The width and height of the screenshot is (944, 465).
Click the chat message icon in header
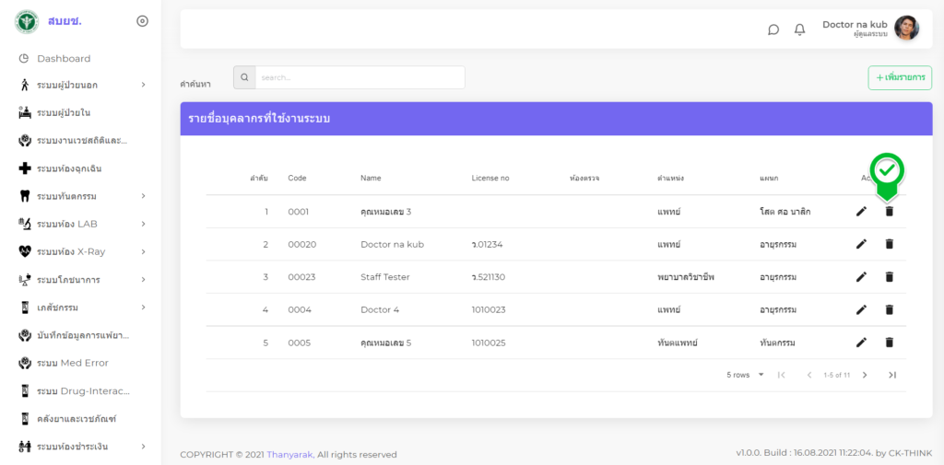point(773,29)
